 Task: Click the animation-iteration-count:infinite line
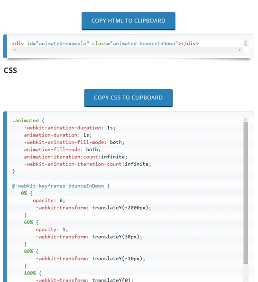[75, 157]
